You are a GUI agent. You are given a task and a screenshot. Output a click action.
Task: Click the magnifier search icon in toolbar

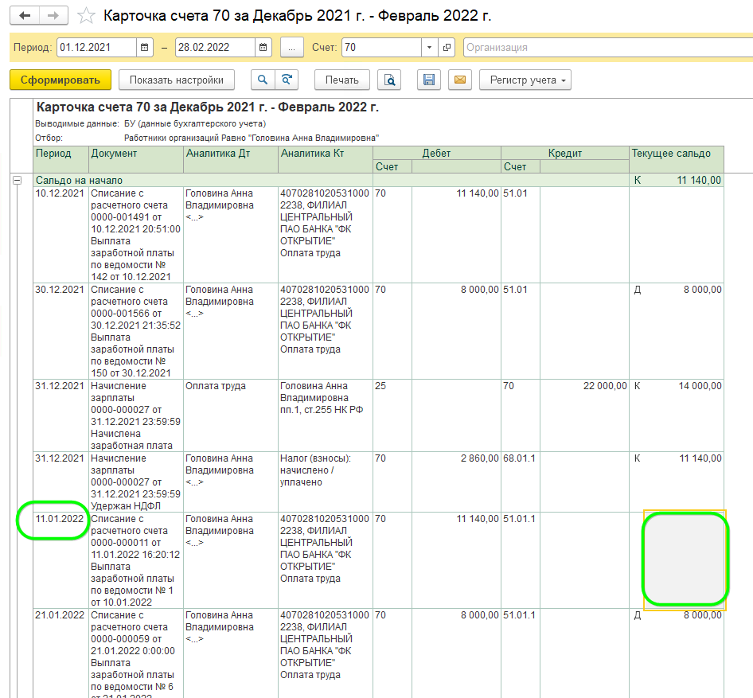click(262, 80)
